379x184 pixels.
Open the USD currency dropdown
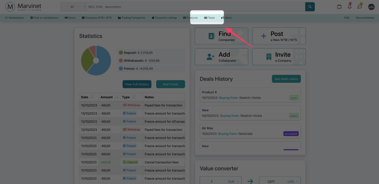(293, 181)
